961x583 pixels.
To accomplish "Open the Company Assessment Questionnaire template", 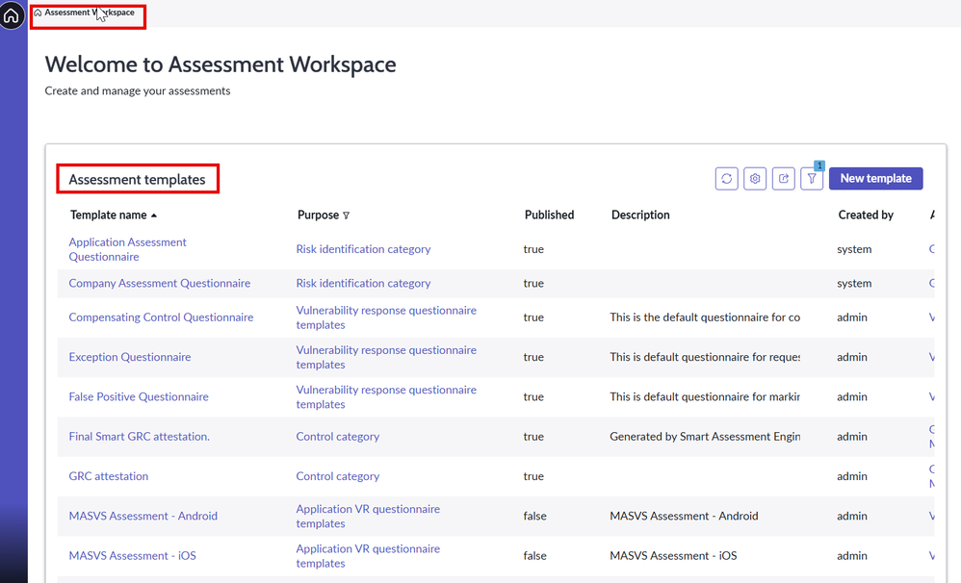I will 160,283.
